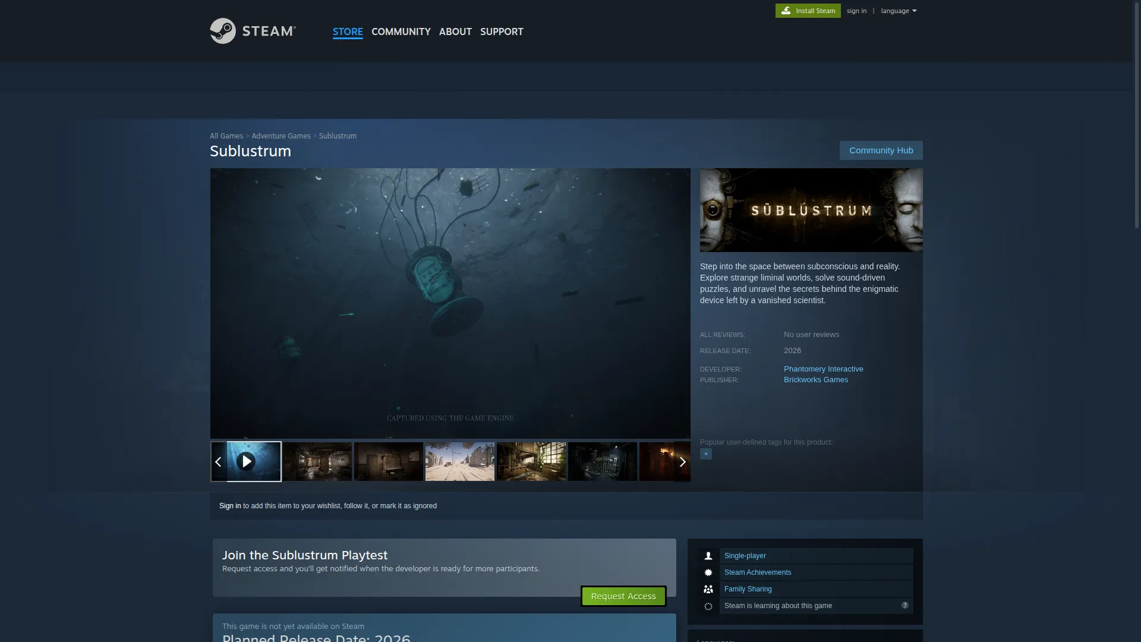
Task: Open the question mark help for learning status
Action: 905,605
